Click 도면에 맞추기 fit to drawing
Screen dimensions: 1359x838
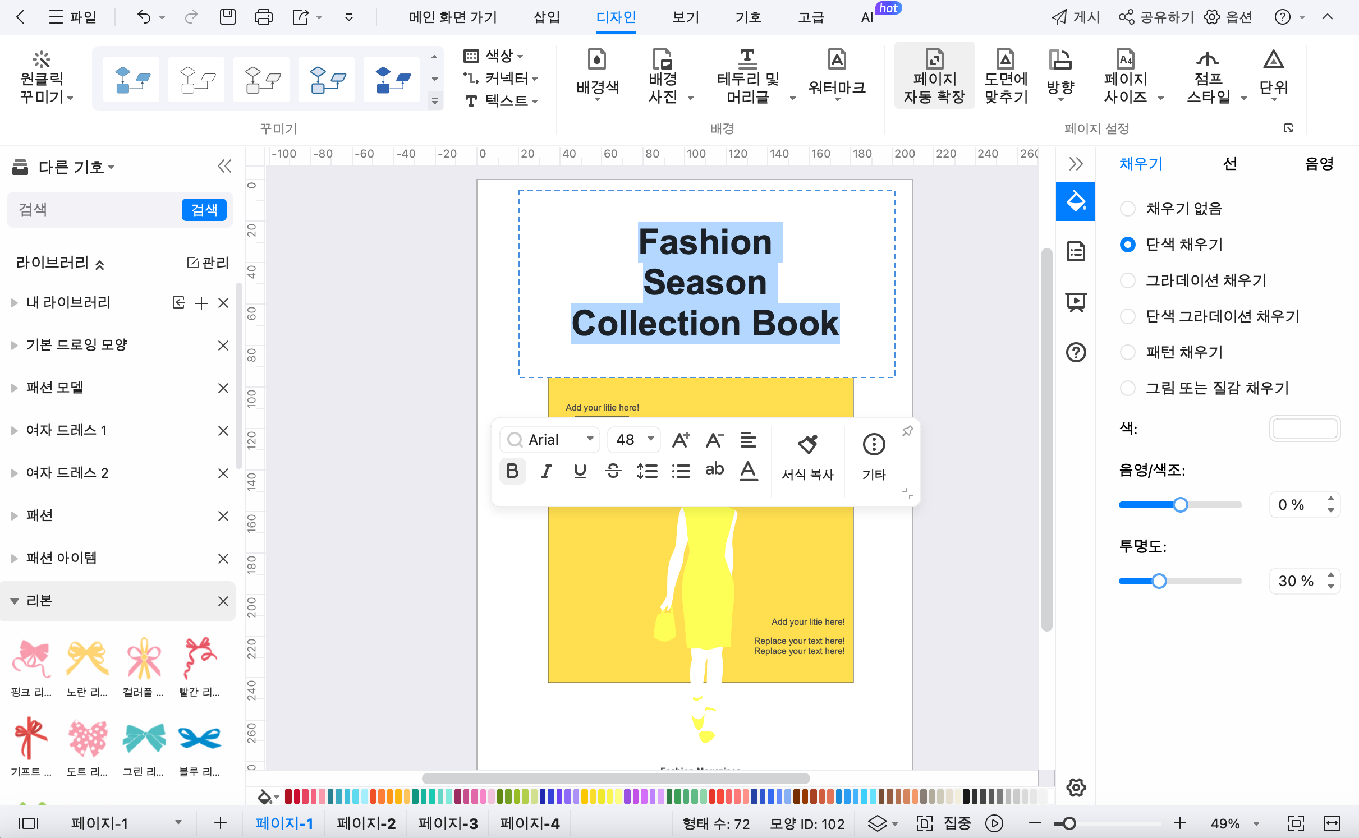[x=1006, y=77]
